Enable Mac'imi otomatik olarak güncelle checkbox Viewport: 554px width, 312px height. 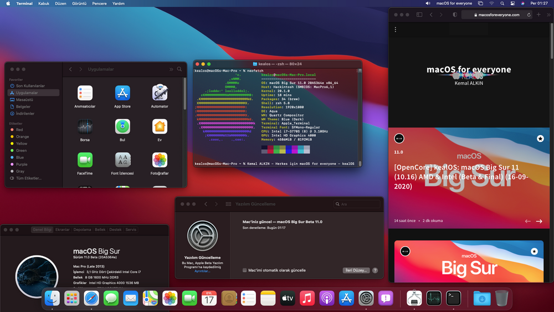point(244,270)
